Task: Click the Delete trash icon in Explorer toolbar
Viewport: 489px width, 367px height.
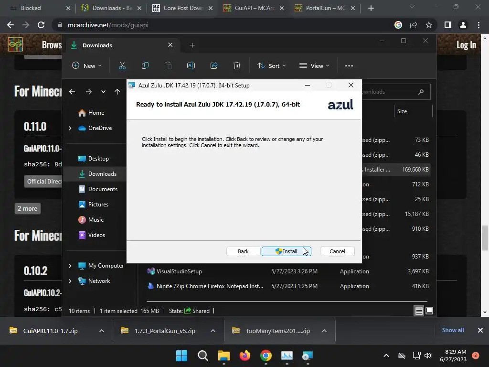Action: [237, 65]
